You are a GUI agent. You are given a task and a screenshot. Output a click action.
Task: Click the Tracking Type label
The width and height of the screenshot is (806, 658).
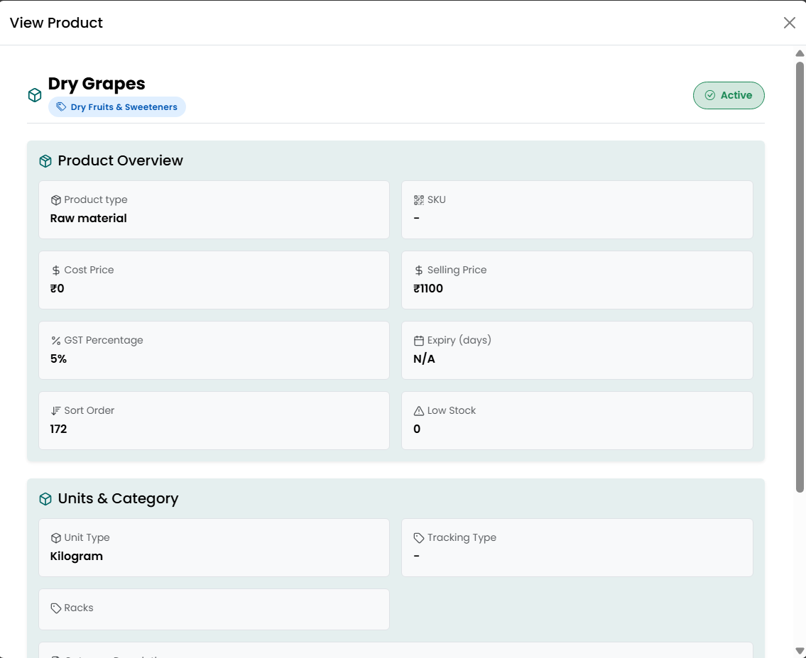point(462,538)
